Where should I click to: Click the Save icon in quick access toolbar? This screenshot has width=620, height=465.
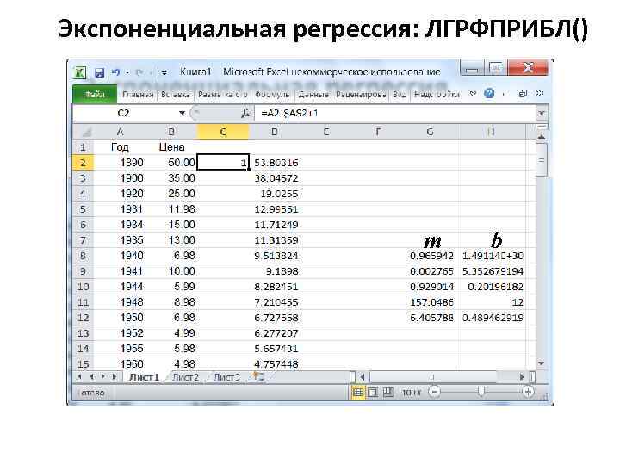pyautogui.click(x=100, y=72)
